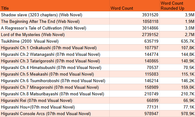Select Higurashi Ch.1 Onikakushi cell
This screenshot has width=195, height=117.
[x=55, y=48]
